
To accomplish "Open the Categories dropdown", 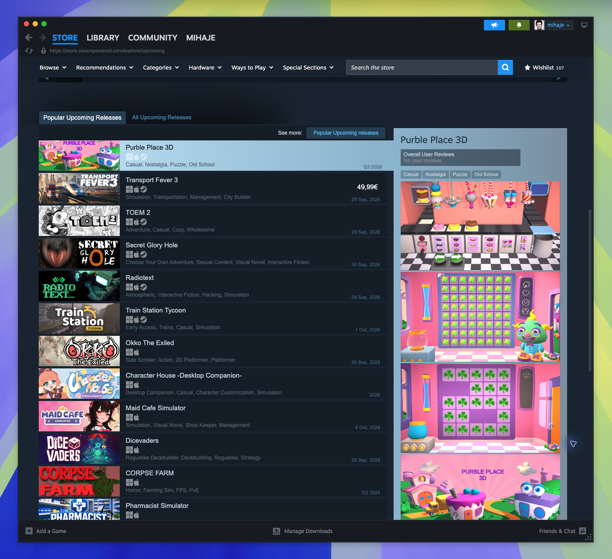I will click(161, 67).
